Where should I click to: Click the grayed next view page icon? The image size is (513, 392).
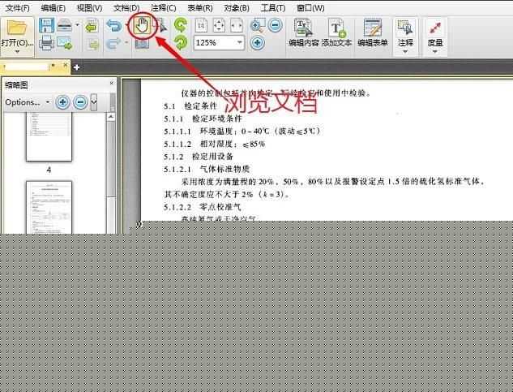92,44
